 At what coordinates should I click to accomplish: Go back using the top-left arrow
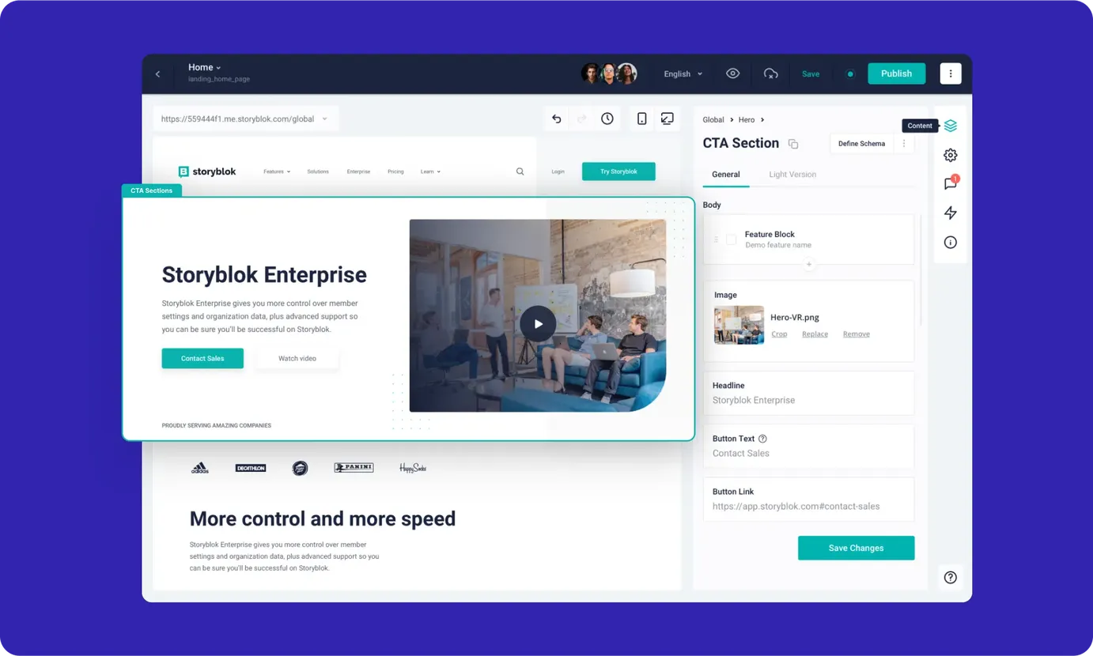pos(157,74)
